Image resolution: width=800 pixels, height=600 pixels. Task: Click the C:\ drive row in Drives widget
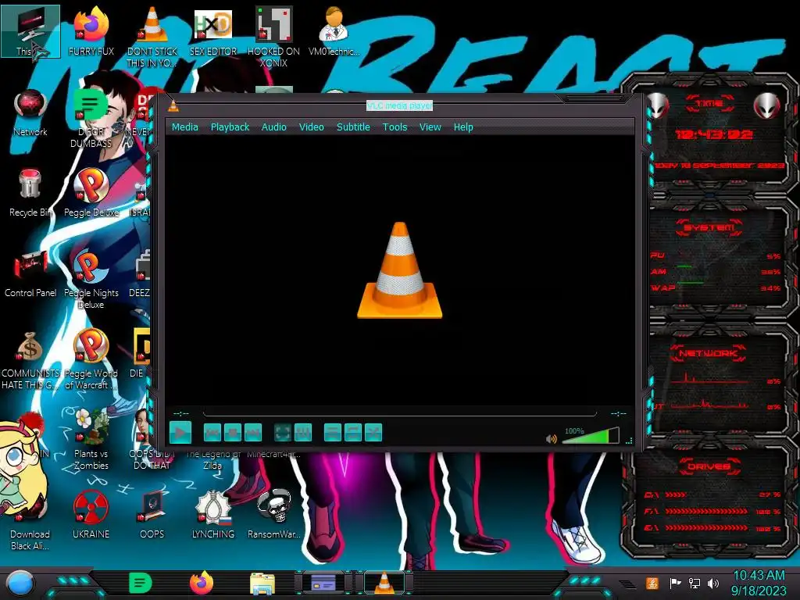712,495
